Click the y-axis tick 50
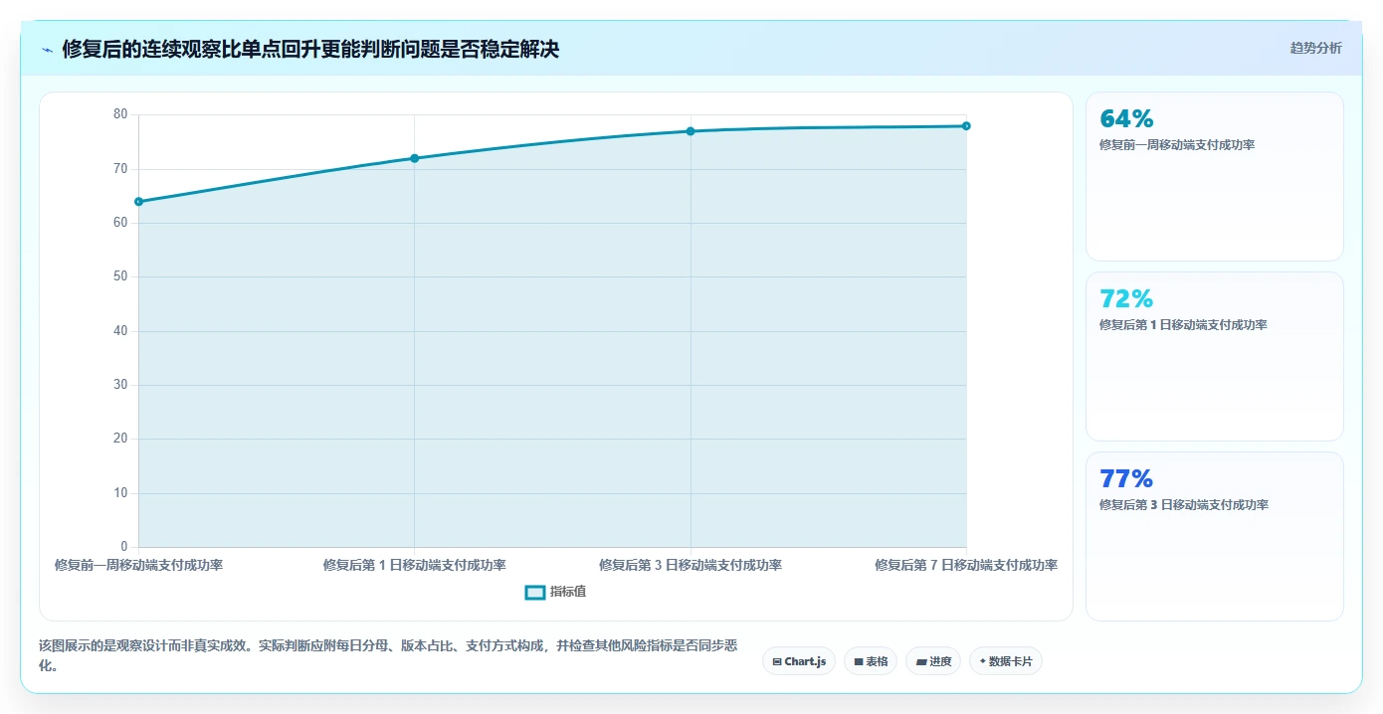 point(120,276)
